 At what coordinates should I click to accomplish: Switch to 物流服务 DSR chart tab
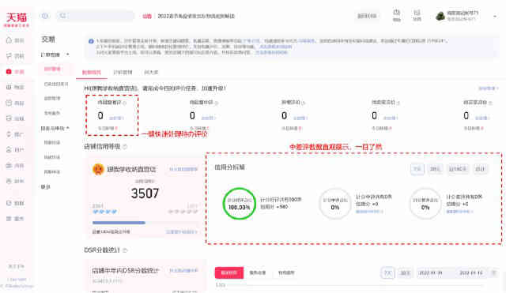pos(286,272)
